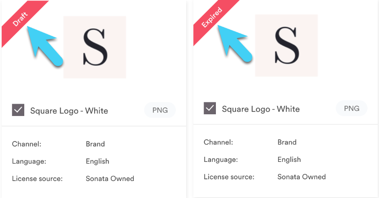Open the S logo thumbnail on Expired card
The image size is (379, 198).
coord(287,45)
